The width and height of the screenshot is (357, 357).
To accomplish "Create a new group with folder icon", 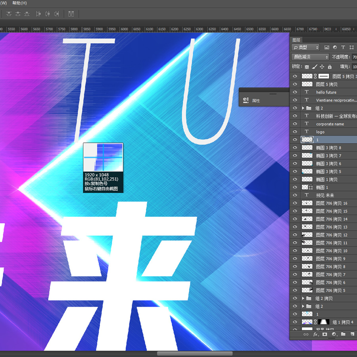I will [x=343, y=334].
